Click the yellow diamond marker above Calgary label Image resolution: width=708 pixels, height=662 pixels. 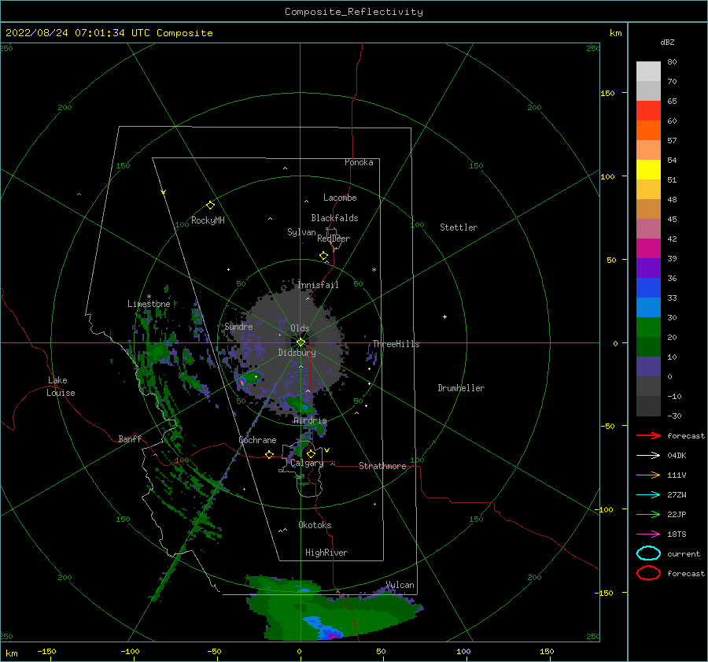click(311, 453)
